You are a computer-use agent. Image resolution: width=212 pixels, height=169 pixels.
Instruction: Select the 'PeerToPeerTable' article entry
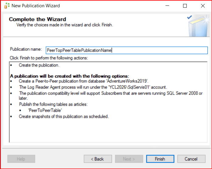point(45,111)
